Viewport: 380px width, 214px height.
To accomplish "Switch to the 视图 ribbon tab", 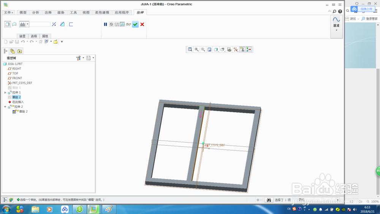I will 86,13.
